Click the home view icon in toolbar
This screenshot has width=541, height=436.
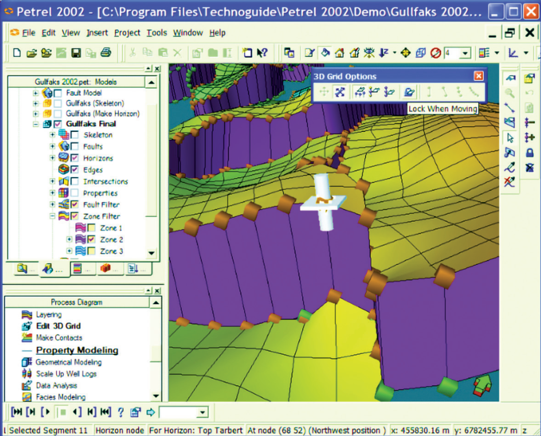pyautogui.click(x=340, y=53)
